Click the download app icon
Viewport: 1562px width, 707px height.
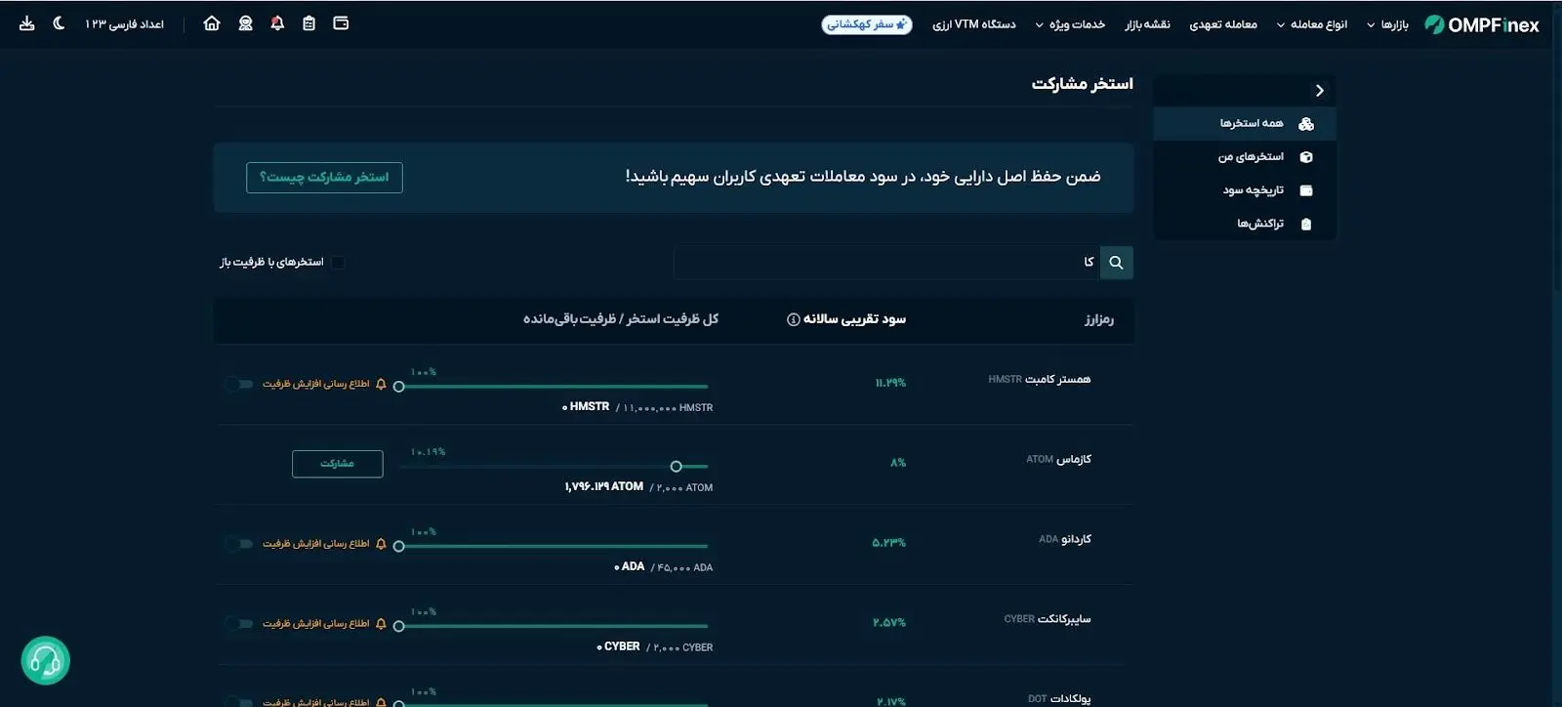(27, 23)
